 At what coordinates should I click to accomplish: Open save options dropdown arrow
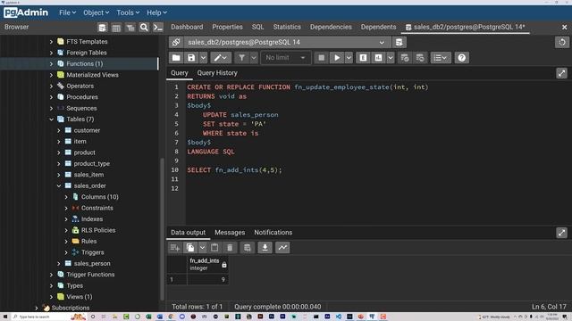click(203, 57)
